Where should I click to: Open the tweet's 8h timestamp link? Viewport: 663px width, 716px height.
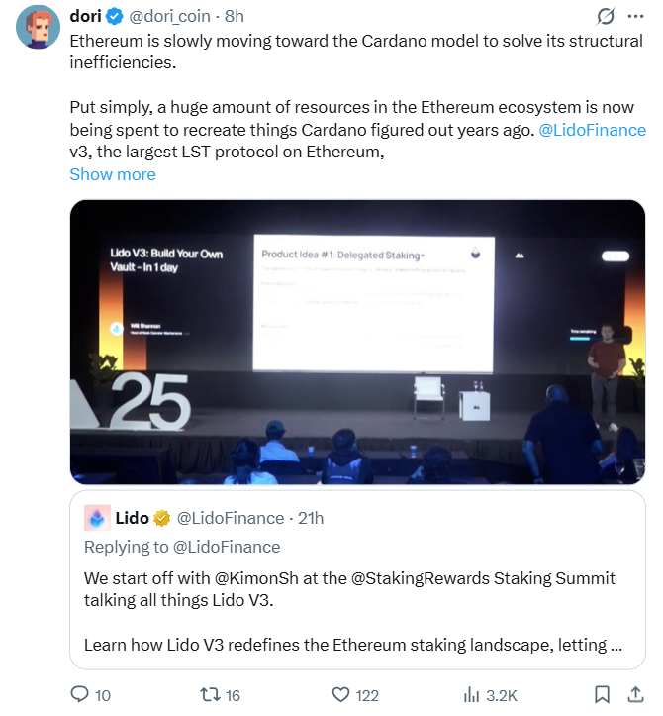coord(235,17)
